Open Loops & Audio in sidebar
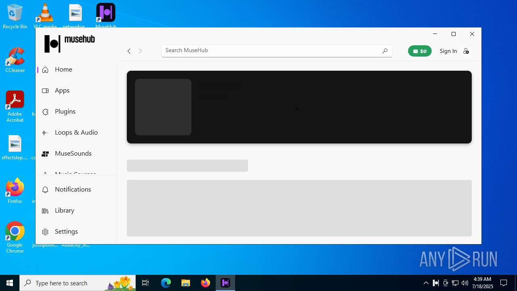The width and height of the screenshot is (517, 291). 76,133
